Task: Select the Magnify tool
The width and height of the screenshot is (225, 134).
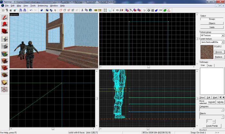Action: tap(4, 24)
